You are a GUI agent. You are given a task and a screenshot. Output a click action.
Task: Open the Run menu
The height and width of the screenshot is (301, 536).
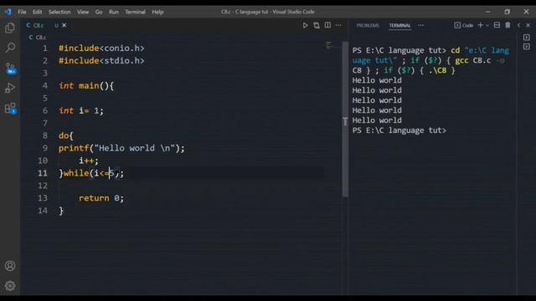click(114, 12)
